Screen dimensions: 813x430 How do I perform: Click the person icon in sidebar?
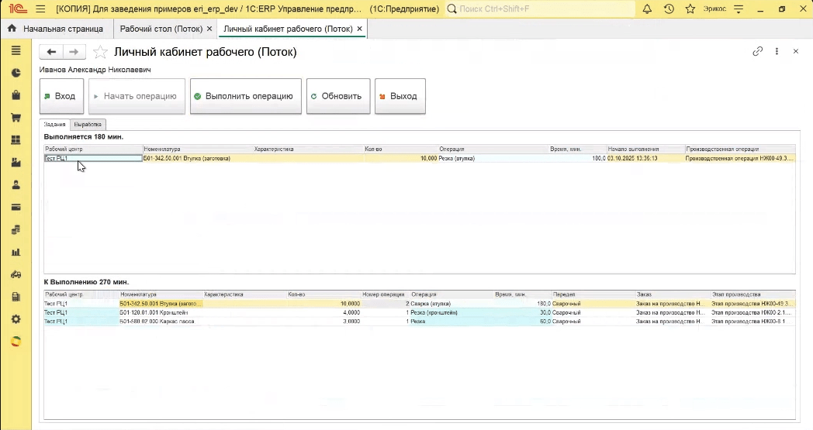(x=16, y=185)
